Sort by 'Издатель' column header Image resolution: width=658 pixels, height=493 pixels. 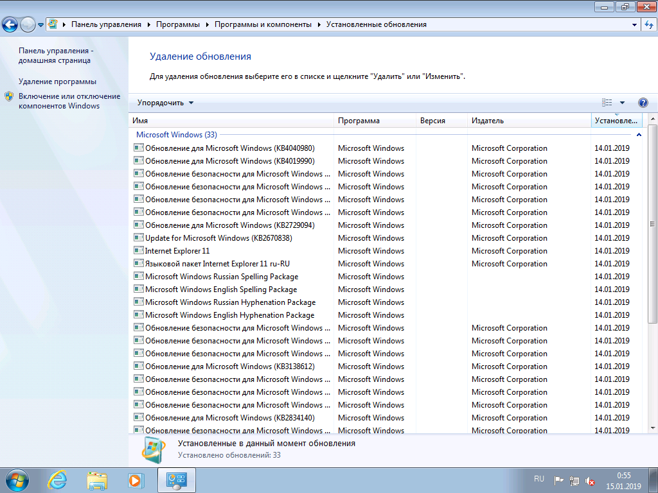coord(529,121)
